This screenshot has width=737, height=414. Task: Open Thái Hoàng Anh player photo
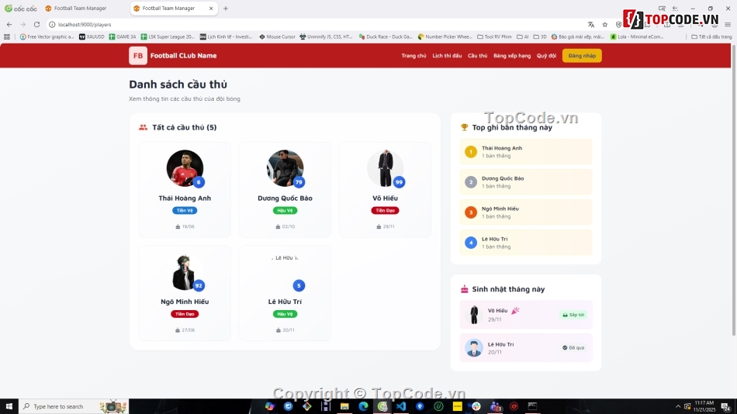[185, 168]
